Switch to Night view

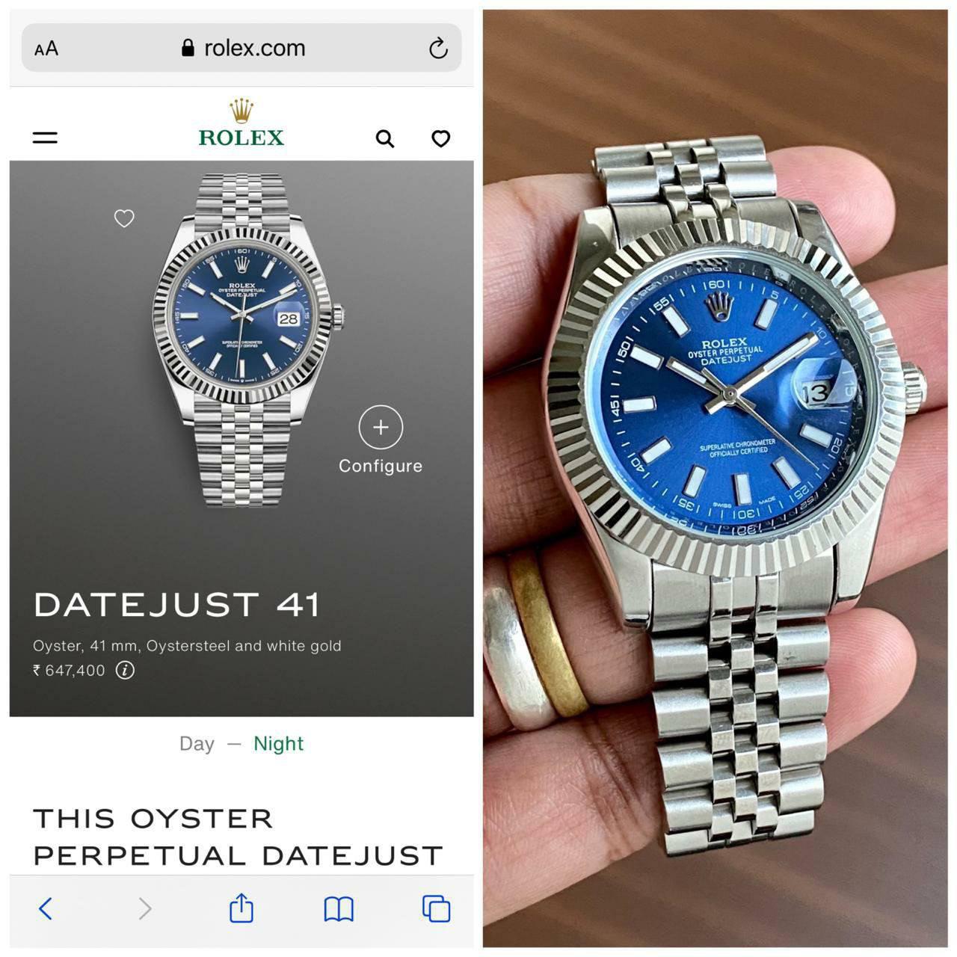(278, 744)
